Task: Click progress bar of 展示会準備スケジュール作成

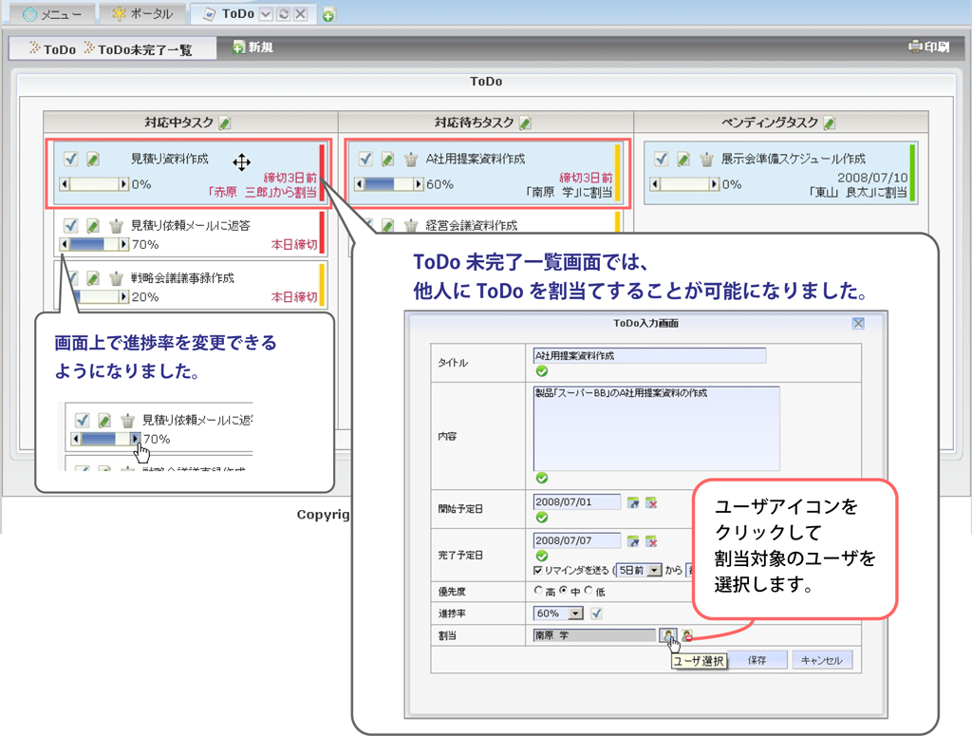Action: click(x=685, y=184)
